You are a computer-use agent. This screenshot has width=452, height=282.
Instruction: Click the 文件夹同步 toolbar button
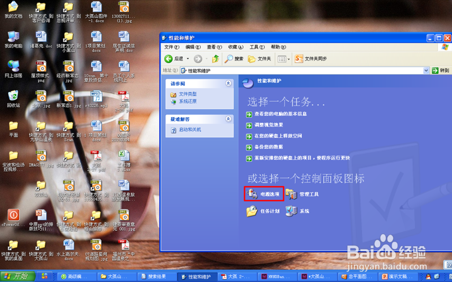click(311, 59)
